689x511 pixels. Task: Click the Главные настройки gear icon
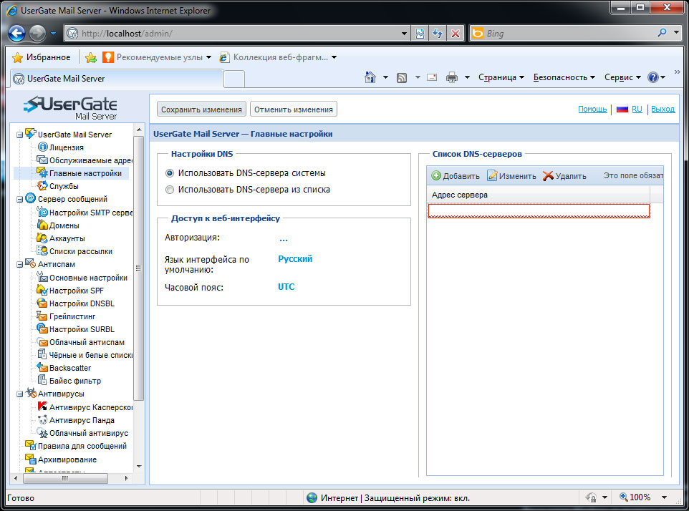click(x=42, y=172)
